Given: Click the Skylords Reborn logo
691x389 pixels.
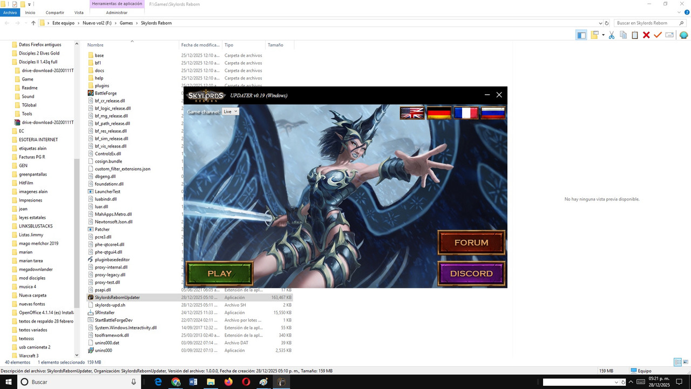Looking at the screenshot, I should click(205, 96).
